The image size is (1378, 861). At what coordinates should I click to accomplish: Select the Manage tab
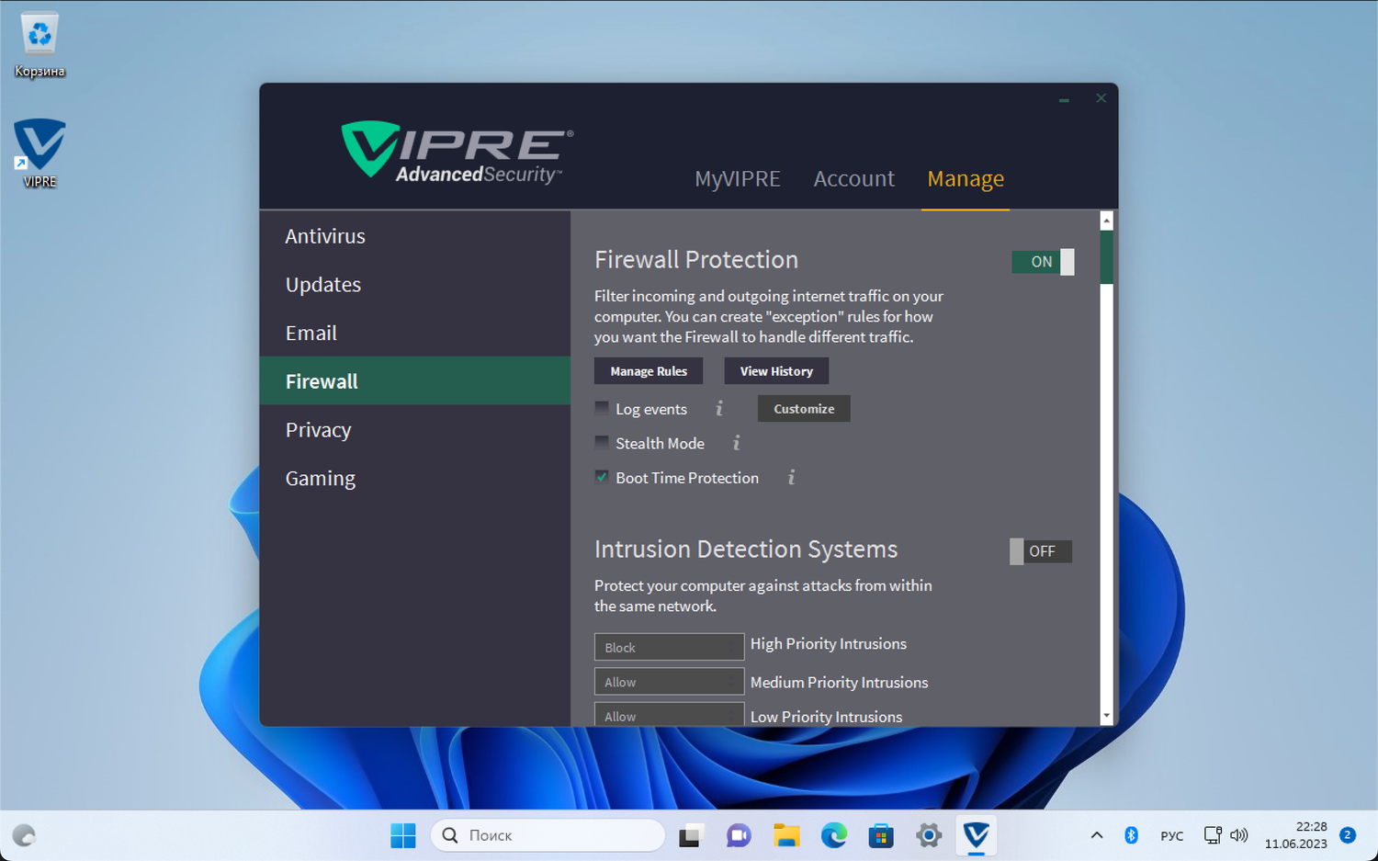(x=966, y=178)
